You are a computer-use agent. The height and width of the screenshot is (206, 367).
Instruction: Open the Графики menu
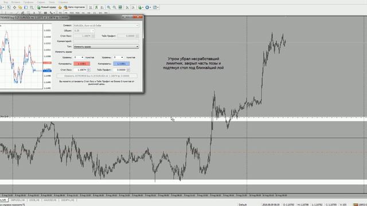(28, 2)
